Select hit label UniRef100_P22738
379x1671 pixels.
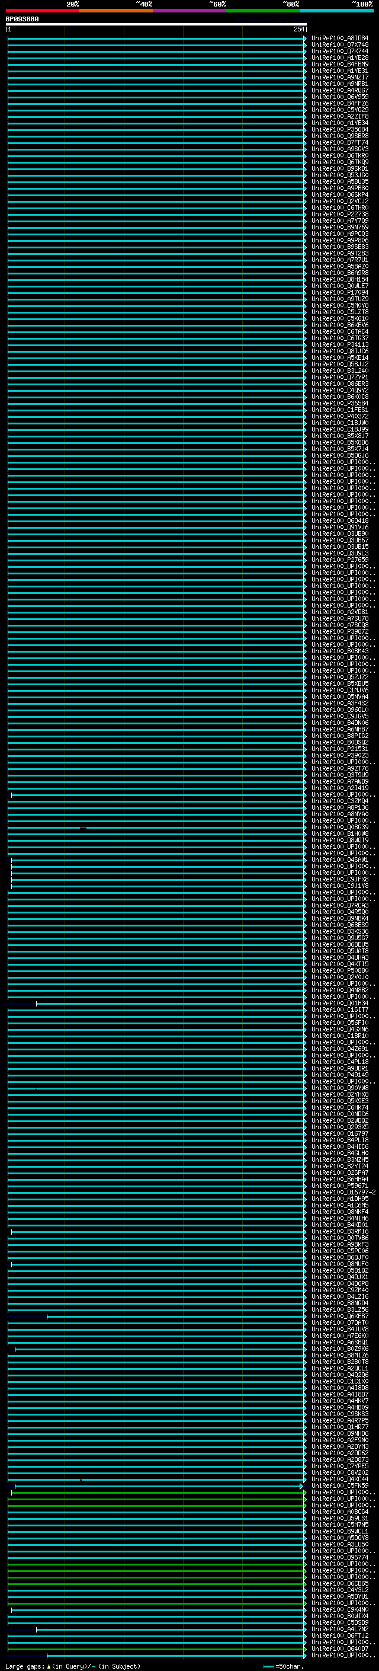tap(339, 214)
